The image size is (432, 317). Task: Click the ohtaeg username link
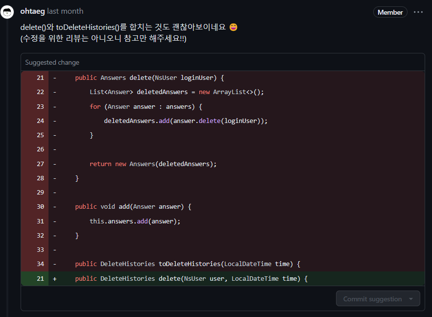[x=32, y=11]
